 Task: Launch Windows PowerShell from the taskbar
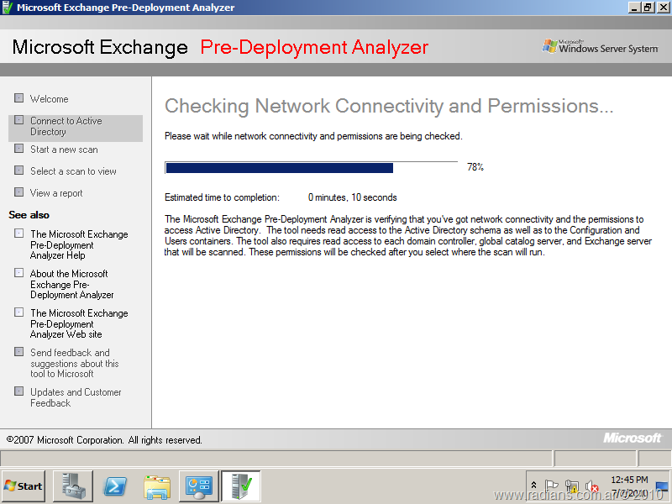pos(115,486)
